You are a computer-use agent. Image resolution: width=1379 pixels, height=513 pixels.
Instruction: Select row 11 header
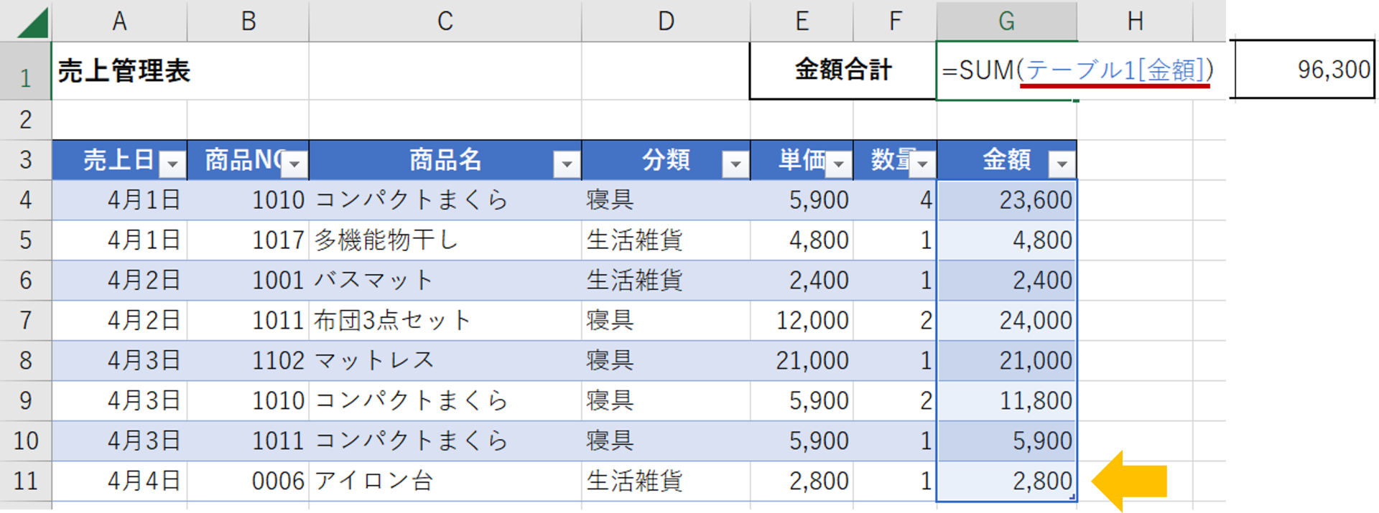tap(26, 481)
